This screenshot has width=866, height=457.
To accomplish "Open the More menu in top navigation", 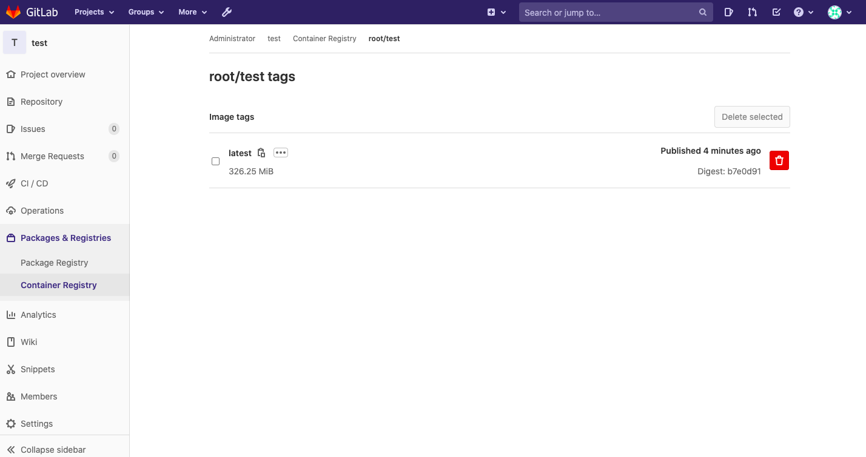I will pyautogui.click(x=192, y=12).
